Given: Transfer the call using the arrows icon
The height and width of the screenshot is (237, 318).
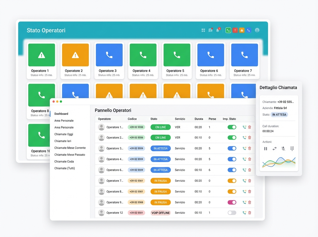Looking at the screenshot, I should [275, 148].
